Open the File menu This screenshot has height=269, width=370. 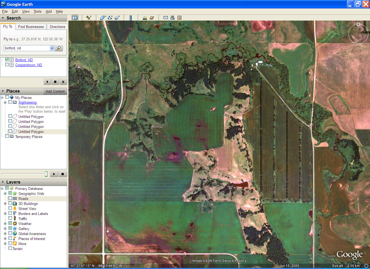click(x=5, y=11)
